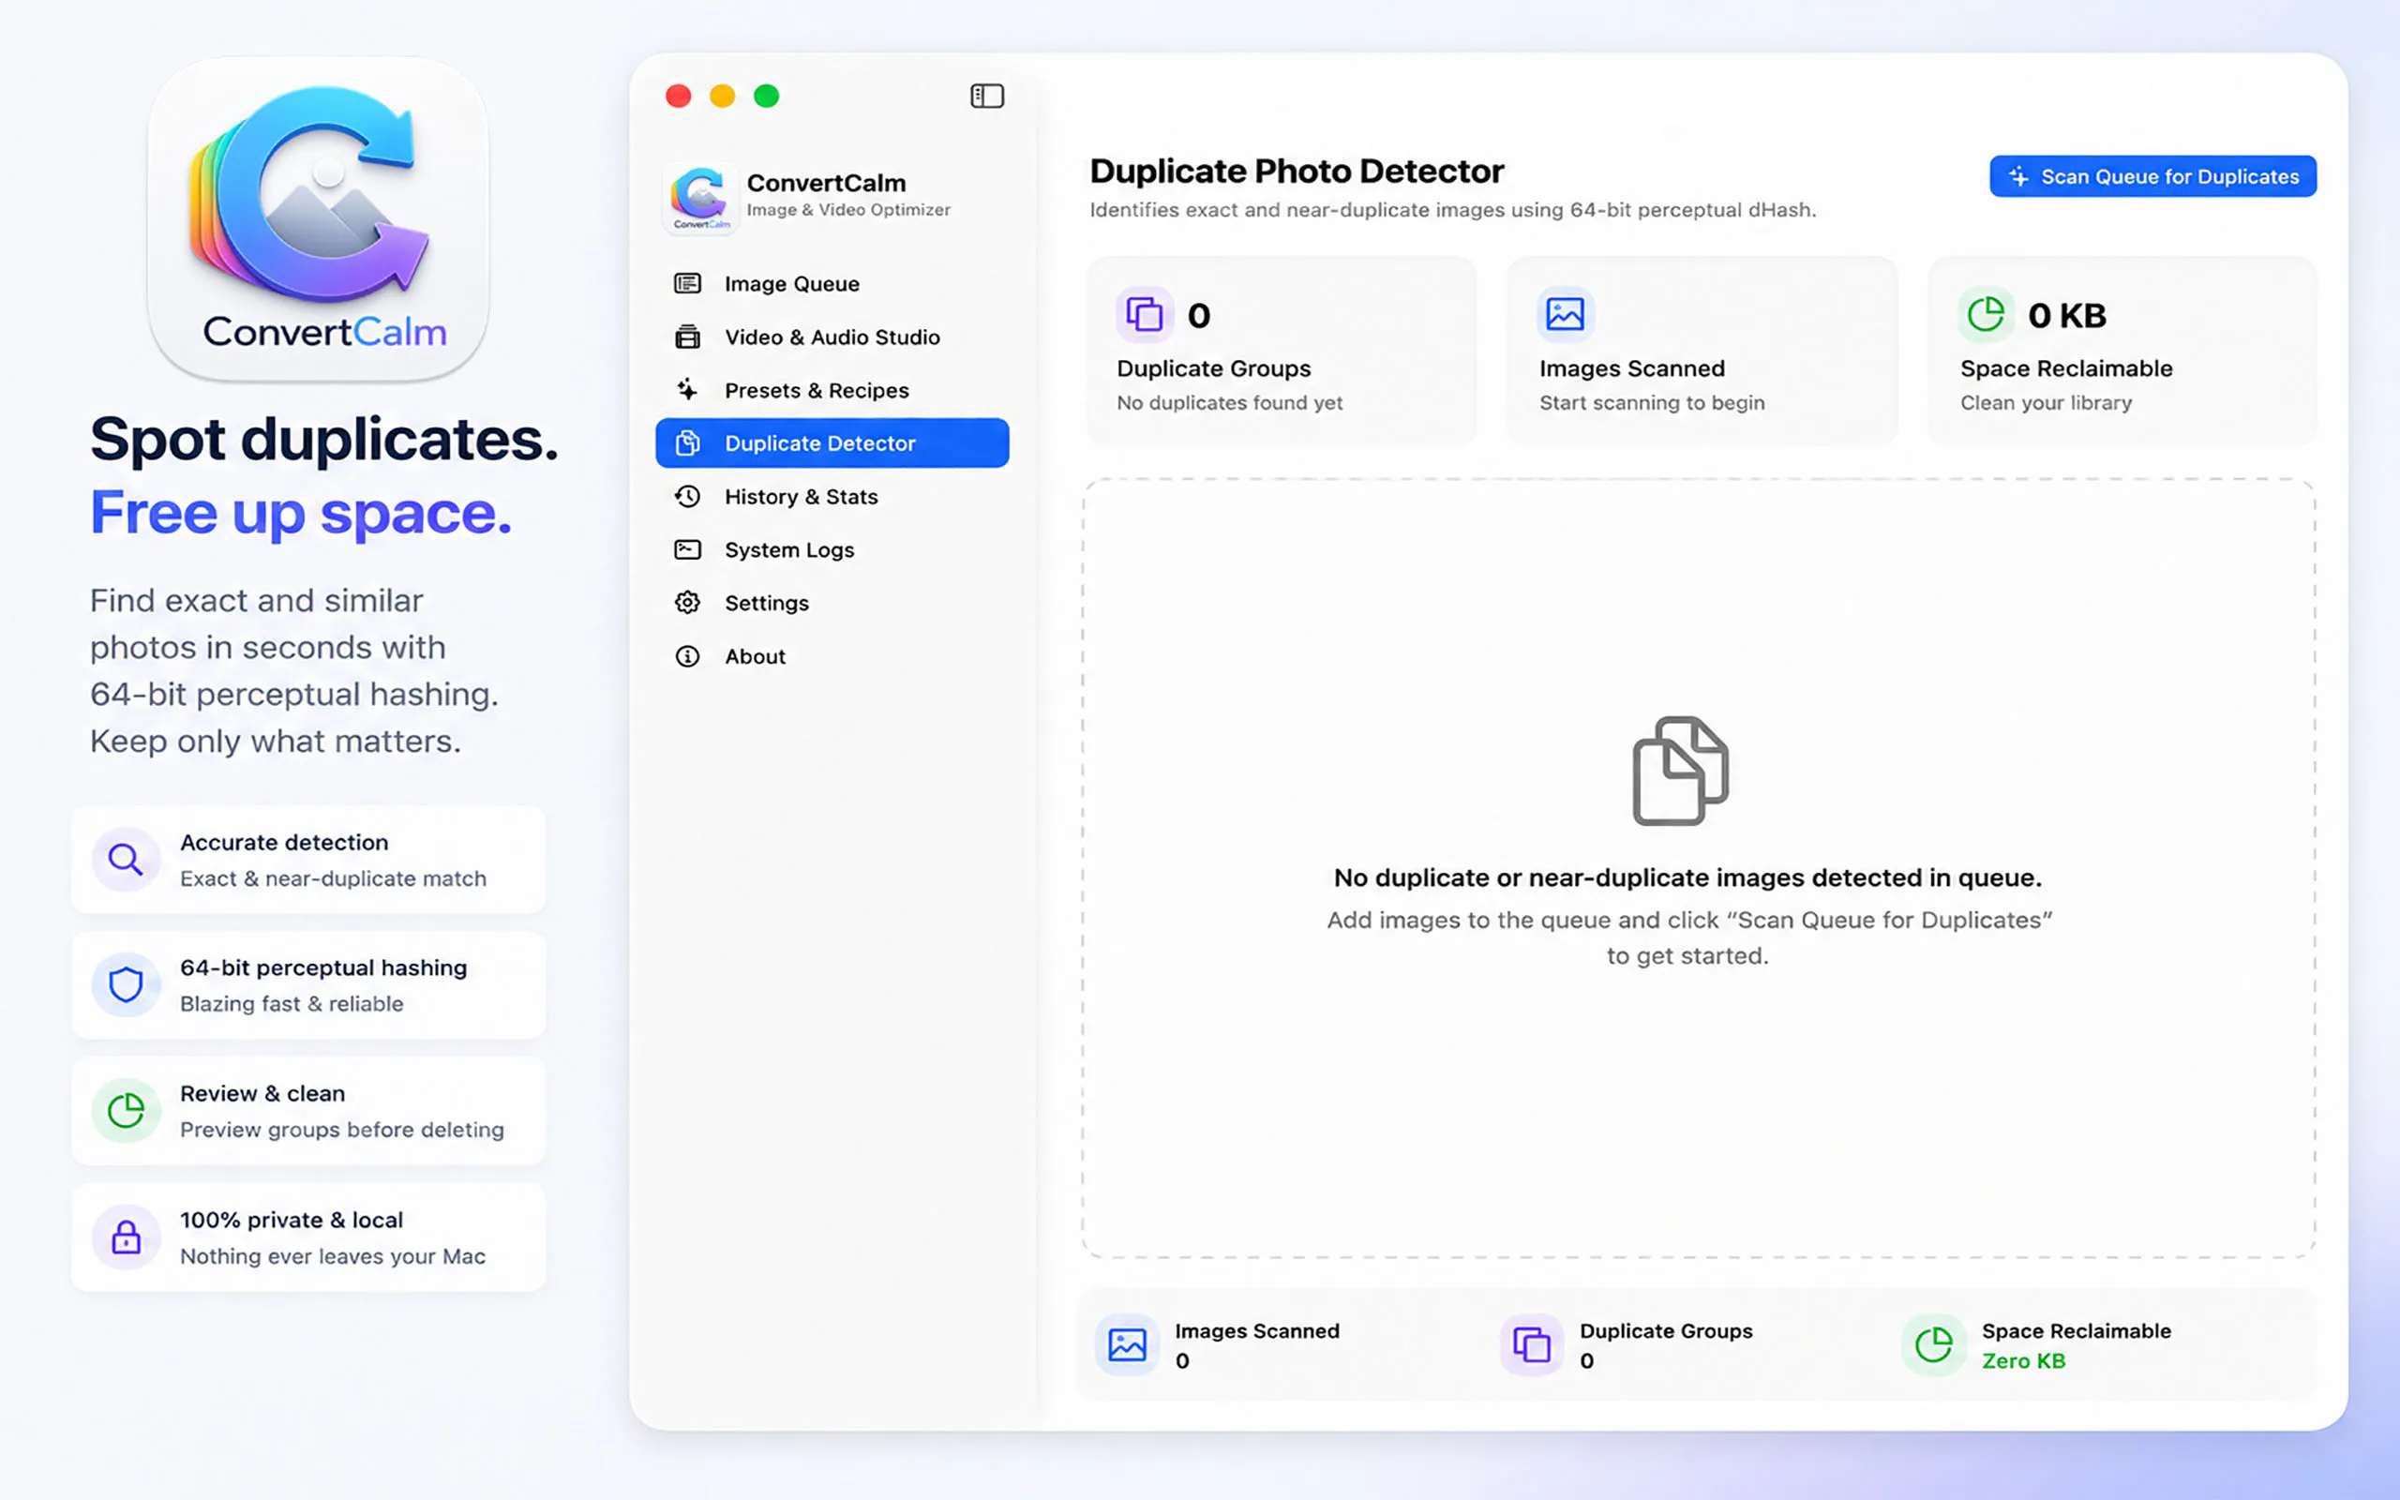
Task: Click the dHash description under the heading
Action: click(1453, 210)
